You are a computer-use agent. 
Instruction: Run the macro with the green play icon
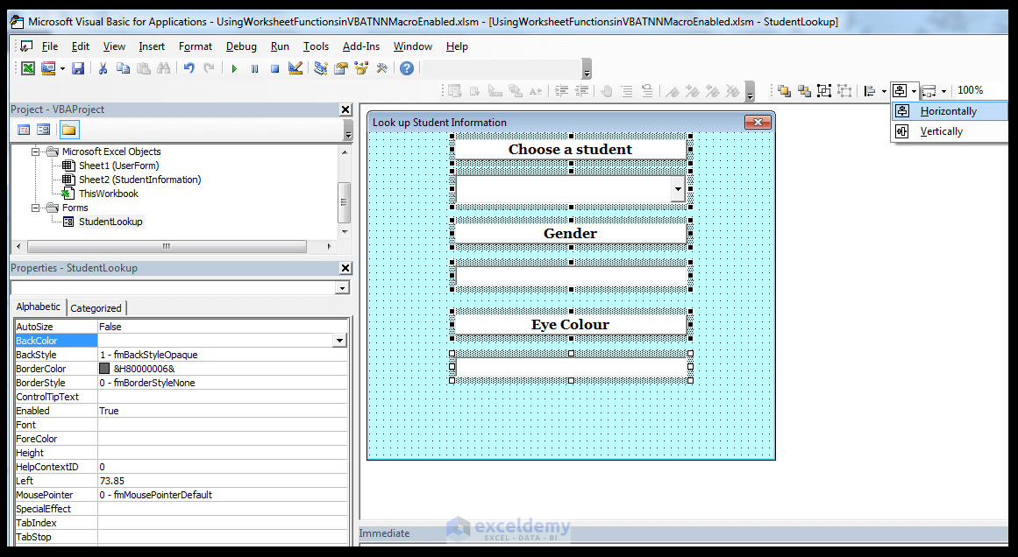click(x=234, y=68)
